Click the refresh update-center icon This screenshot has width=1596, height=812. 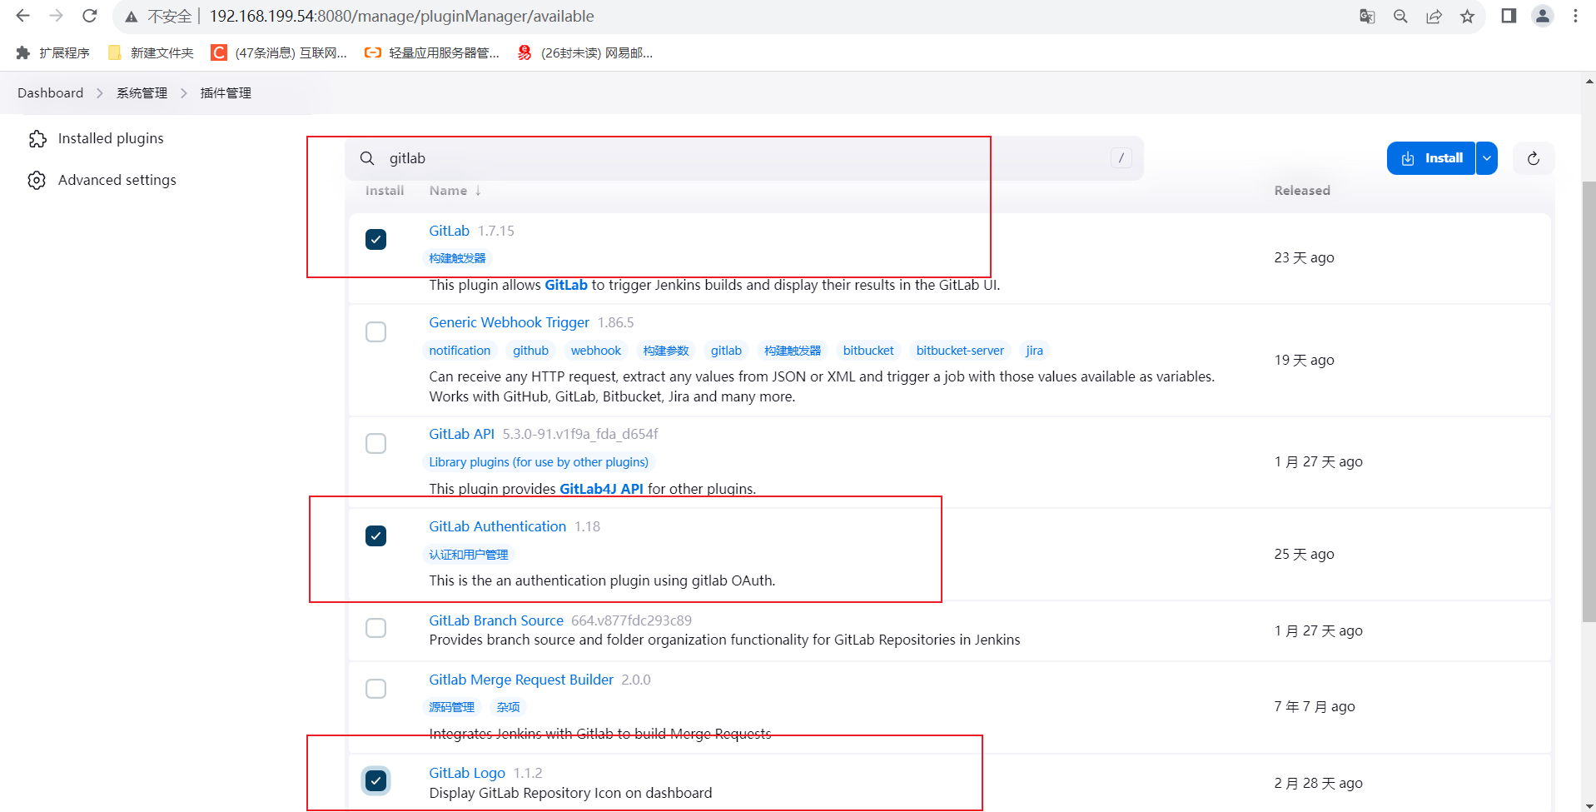1533,157
